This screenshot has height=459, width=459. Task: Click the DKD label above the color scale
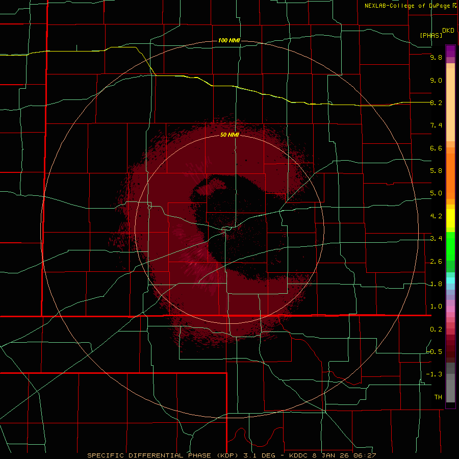(x=448, y=31)
